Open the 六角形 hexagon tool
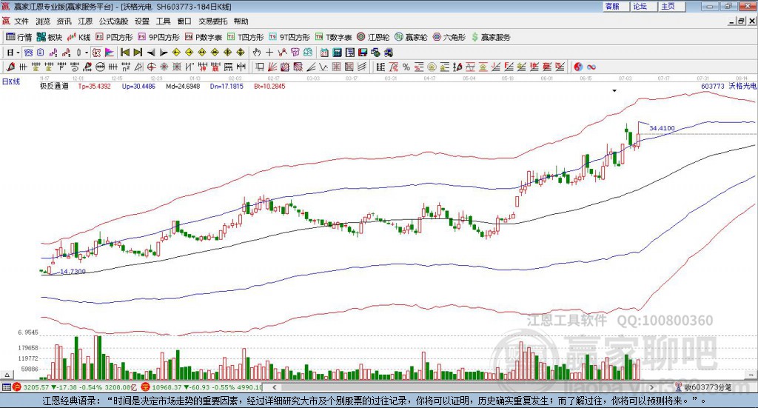 point(449,37)
